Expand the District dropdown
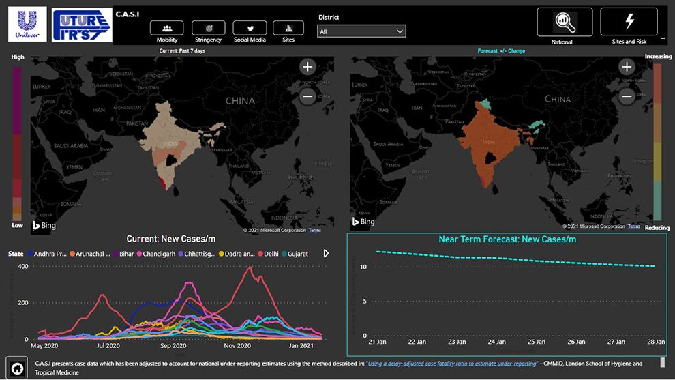The height and width of the screenshot is (380, 675). point(361,31)
